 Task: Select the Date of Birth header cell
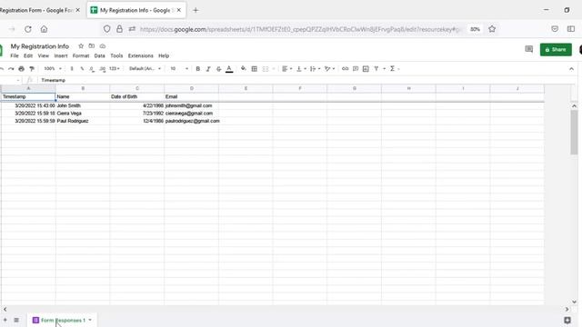137,97
